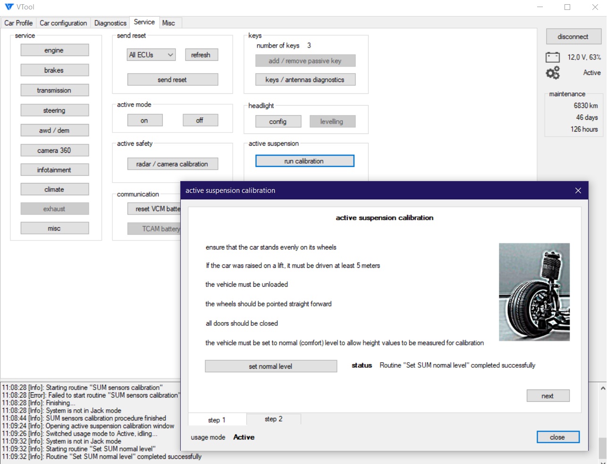Select the step 2 tab
The height and width of the screenshot is (464, 607).
pos(273,419)
